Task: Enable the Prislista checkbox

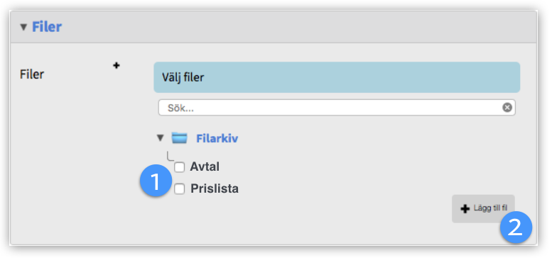Action: coord(179,189)
